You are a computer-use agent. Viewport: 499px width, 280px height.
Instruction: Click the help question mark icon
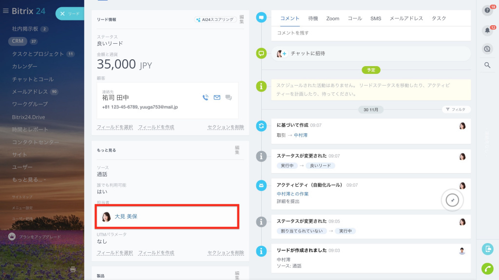(x=487, y=11)
